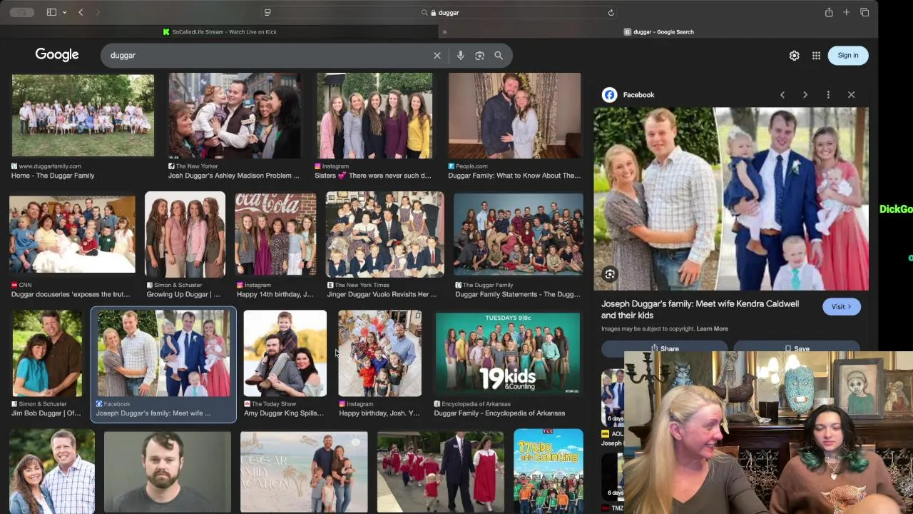This screenshot has height=514, width=913.
Task: Close the image preview panel
Action: coord(851,94)
